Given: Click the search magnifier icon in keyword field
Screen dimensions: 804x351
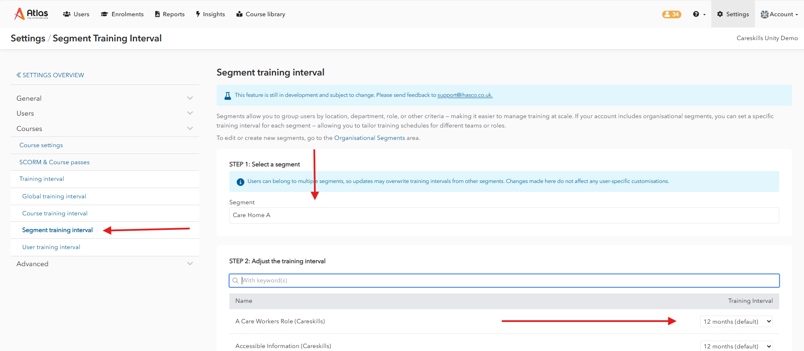Looking at the screenshot, I should [x=235, y=281].
